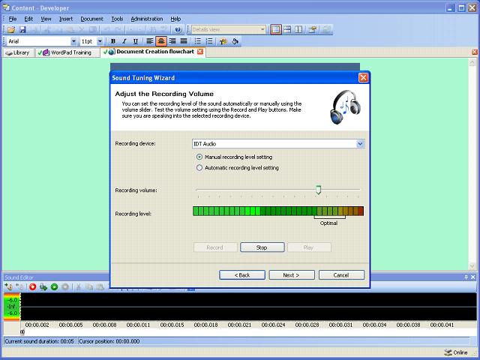
Task: Select the highlighted single-pane layout icon
Action: 276,30
